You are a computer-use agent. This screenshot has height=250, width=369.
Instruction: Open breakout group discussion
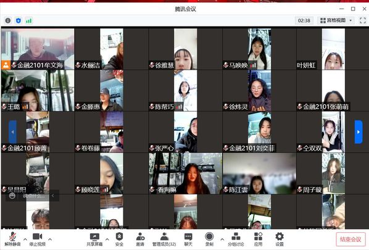coord(236,239)
